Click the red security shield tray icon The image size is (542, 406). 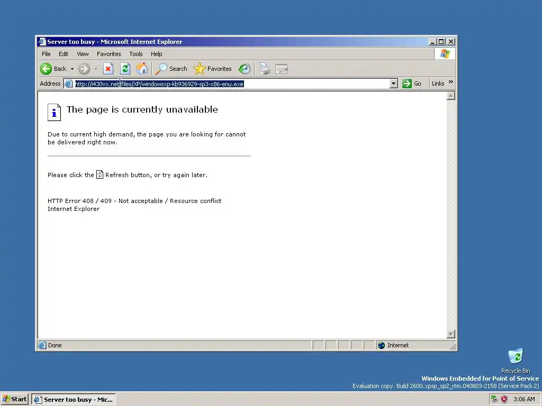point(504,399)
